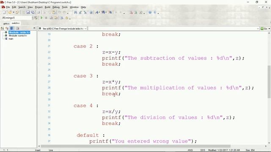Viewport: 271px width, 152px height.
Task: Open the Project menu
Action: [x=39, y=7]
